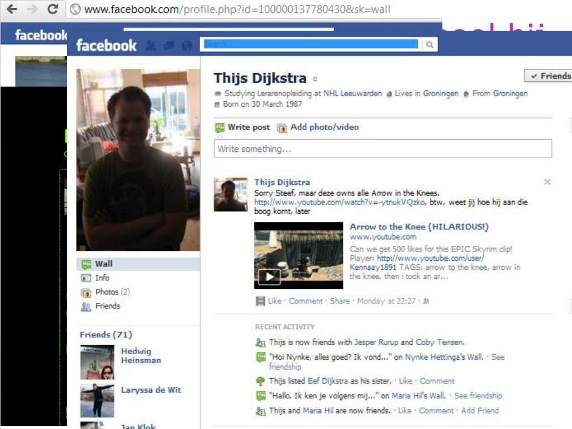Screen dimensions: 572x429
Task: Share the Skyrim video post
Action: pos(340,301)
